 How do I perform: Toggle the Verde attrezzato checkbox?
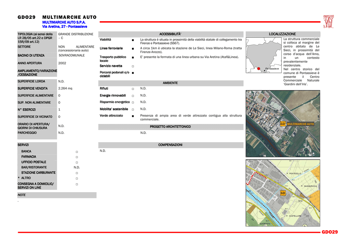[x=133, y=116]
